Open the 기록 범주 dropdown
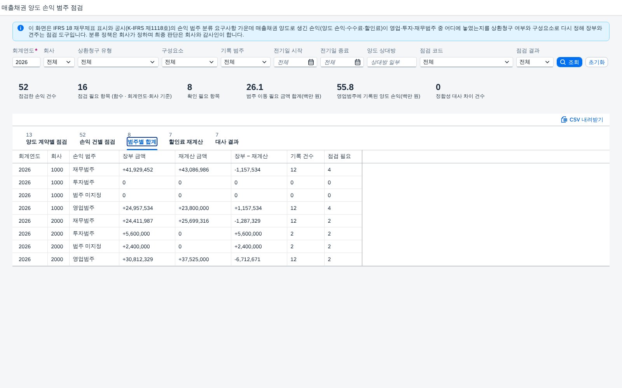The height and width of the screenshot is (388, 622). point(246,62)
